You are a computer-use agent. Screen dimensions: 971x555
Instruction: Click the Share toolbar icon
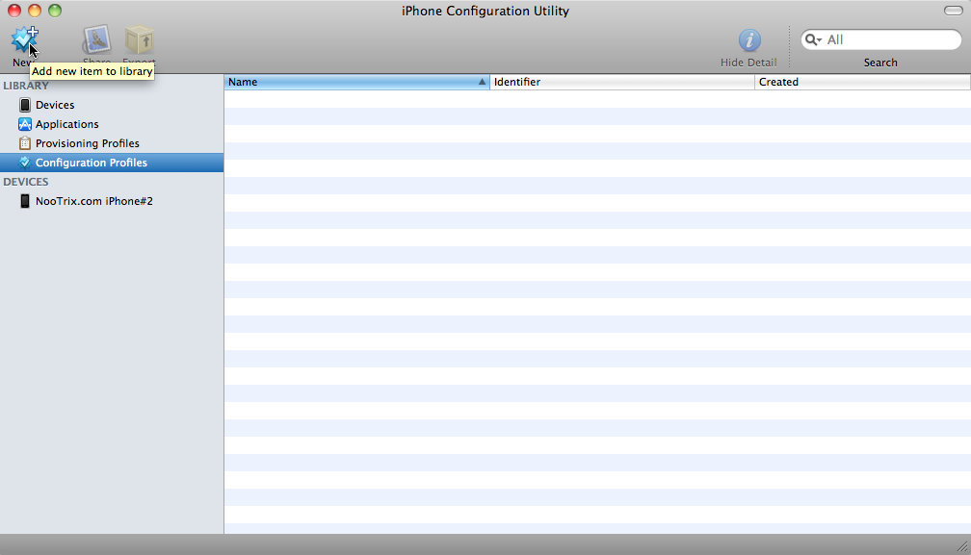(x=96, y=40)
